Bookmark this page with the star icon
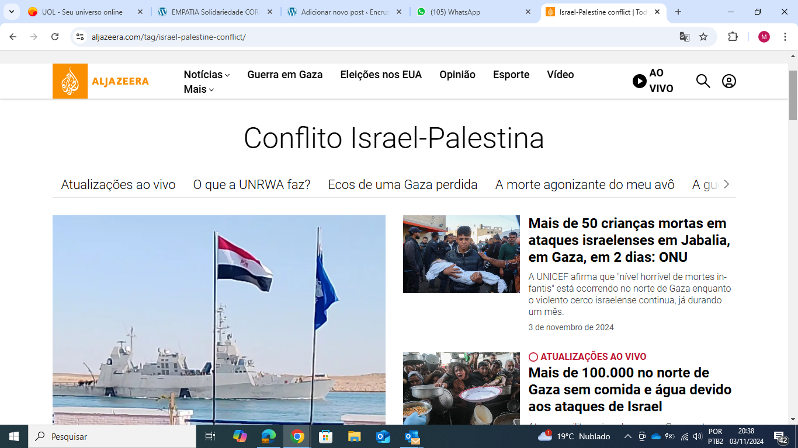798x448 pixels. point(703,37)
